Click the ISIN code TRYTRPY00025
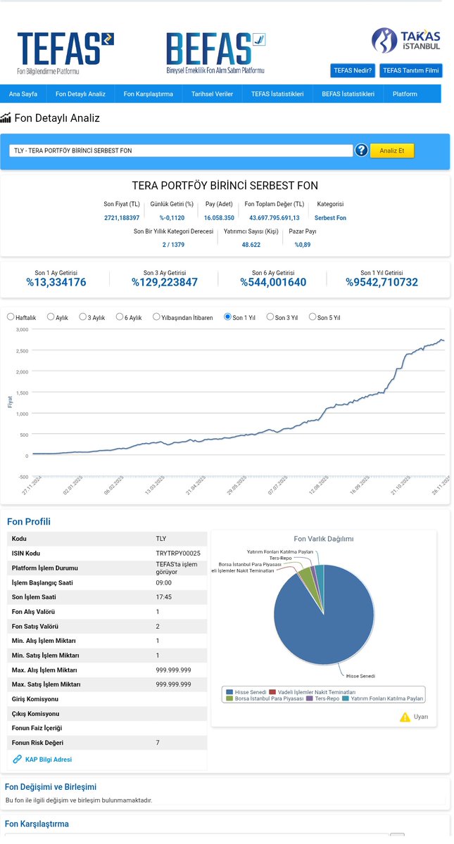Screen dimensions: 454x844 178,554
